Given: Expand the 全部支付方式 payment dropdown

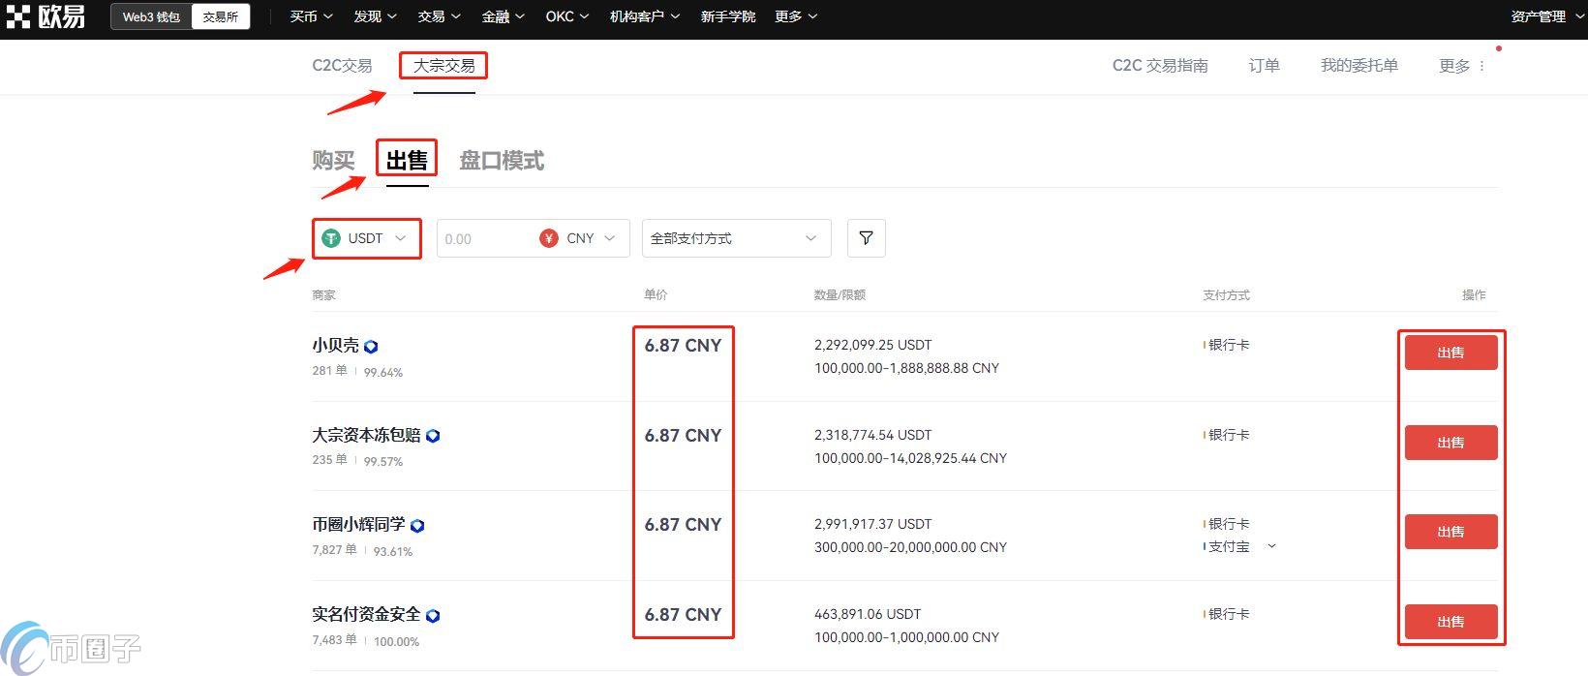Looking at the screenshot, I should pos(736,238).
